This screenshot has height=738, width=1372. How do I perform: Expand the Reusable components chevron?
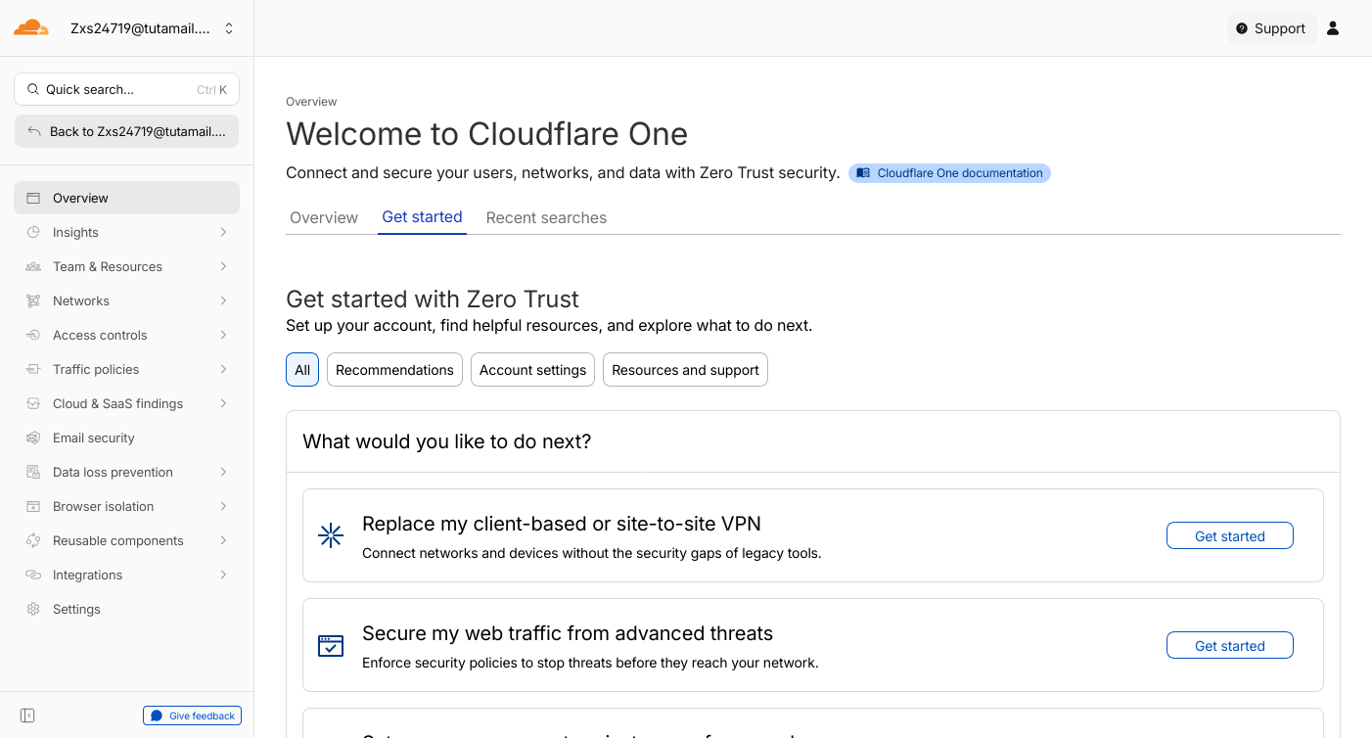pos(223,540)
